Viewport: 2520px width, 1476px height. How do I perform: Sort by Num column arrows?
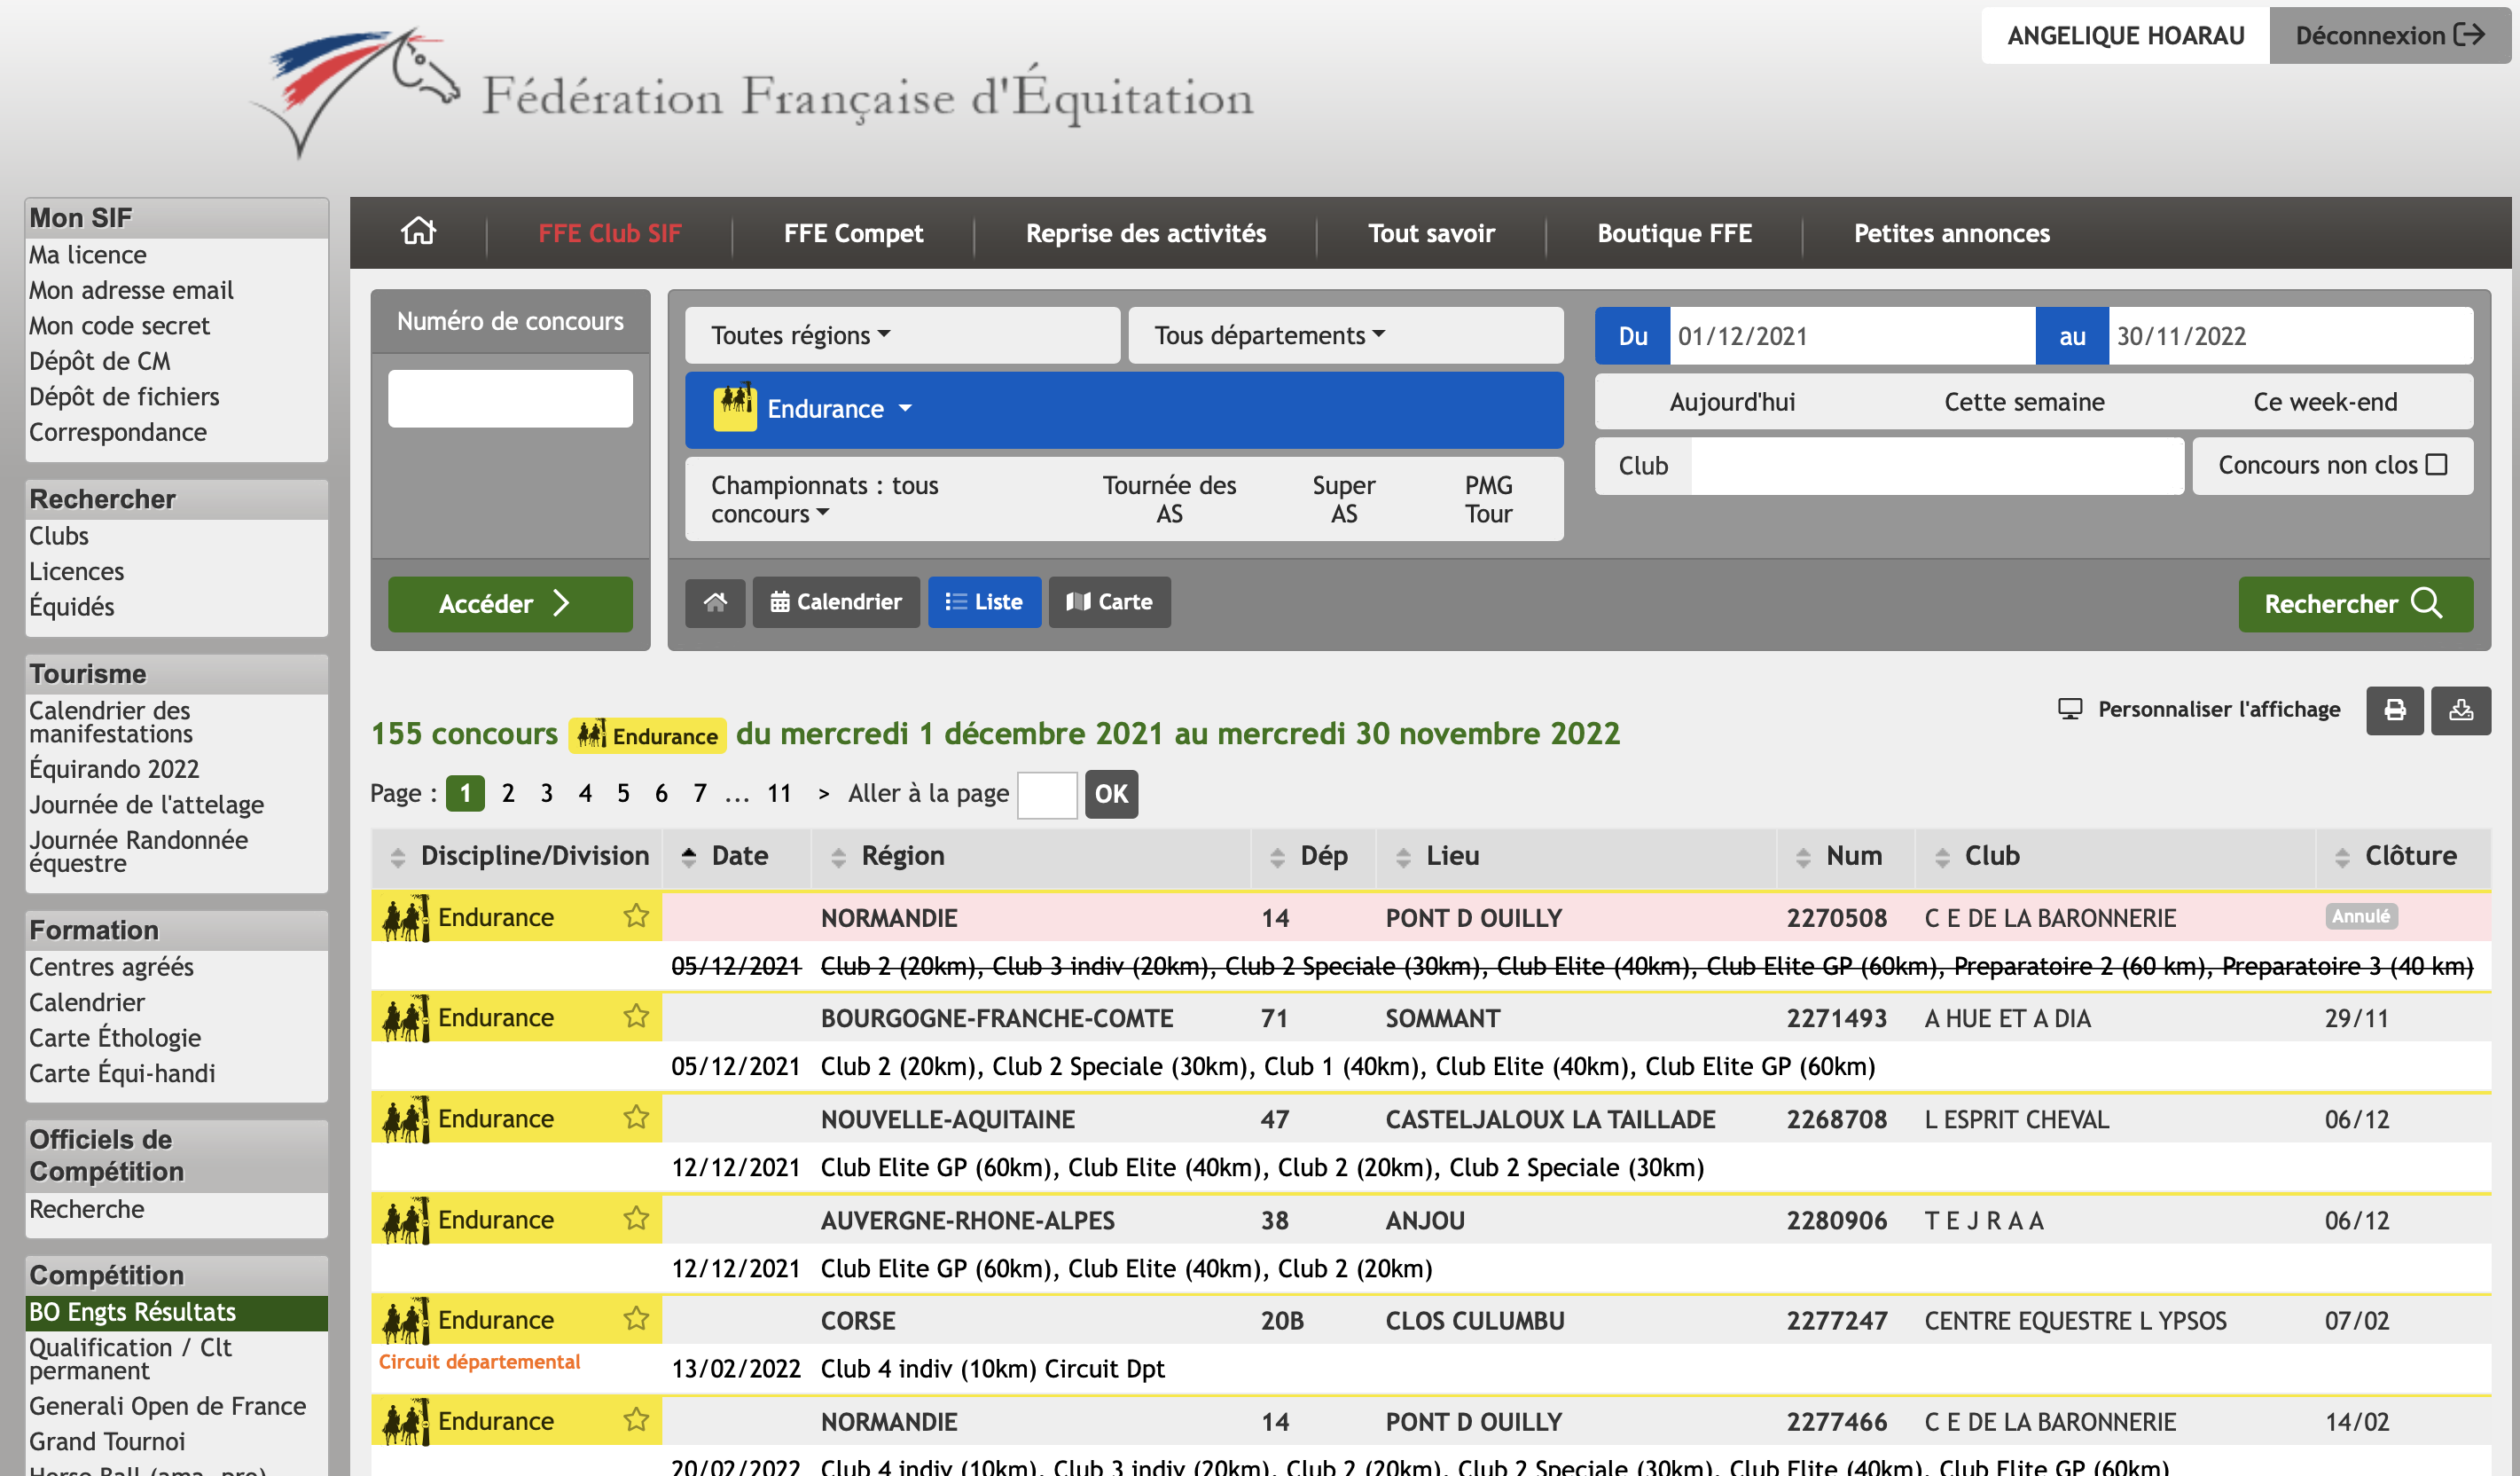(x=1803, y=857)
